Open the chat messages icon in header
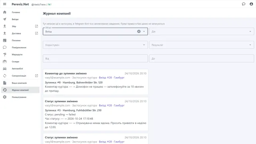This screenshot has height=144, width=256. (x=244, y=4)
